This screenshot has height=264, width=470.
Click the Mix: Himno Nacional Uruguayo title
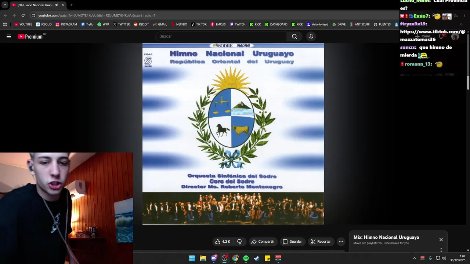click(x=386, y=237)
